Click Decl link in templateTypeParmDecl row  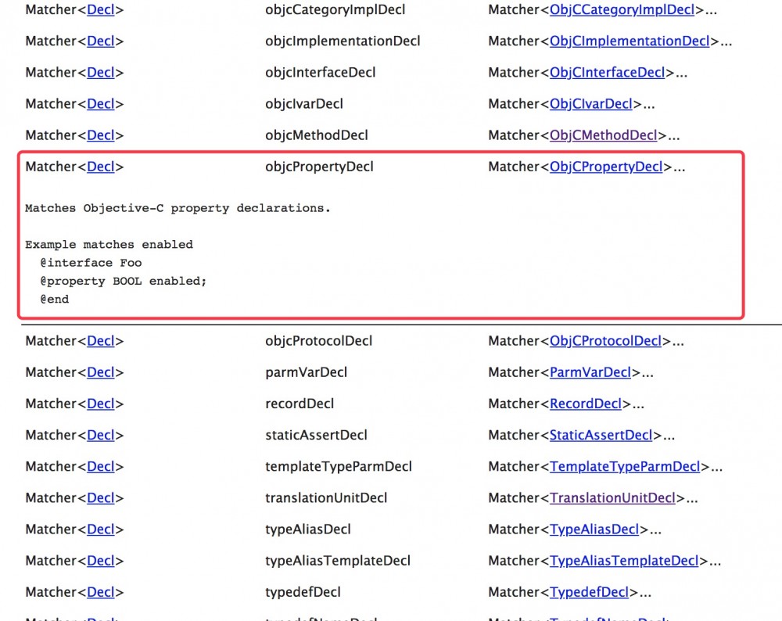click(x=101, y=467)
